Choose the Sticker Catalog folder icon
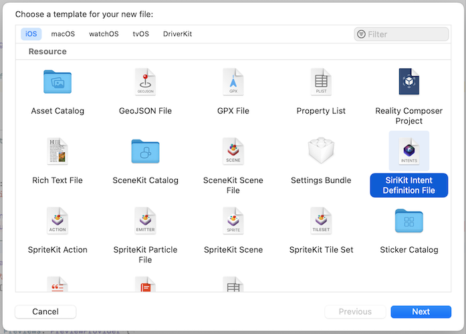The width and height of the screenshot is (466, 334). point(409,221)
